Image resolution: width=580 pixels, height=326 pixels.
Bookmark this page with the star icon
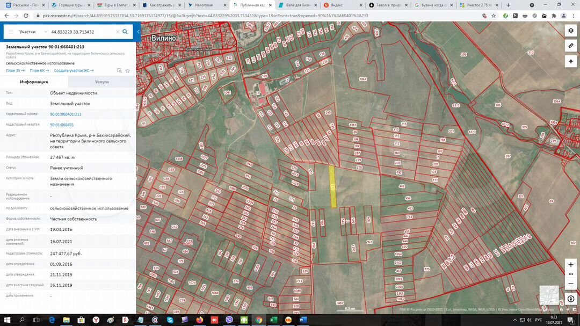494,16
